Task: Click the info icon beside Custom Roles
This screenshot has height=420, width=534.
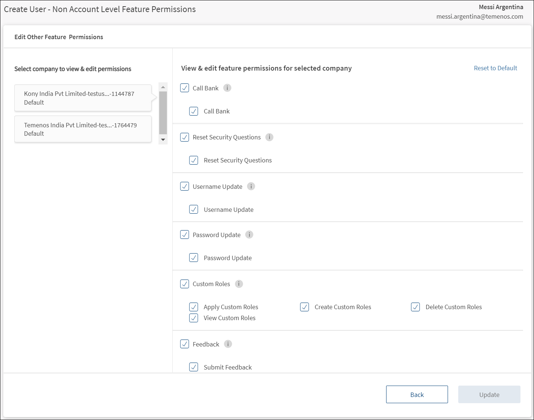Action: click(239, 284)
